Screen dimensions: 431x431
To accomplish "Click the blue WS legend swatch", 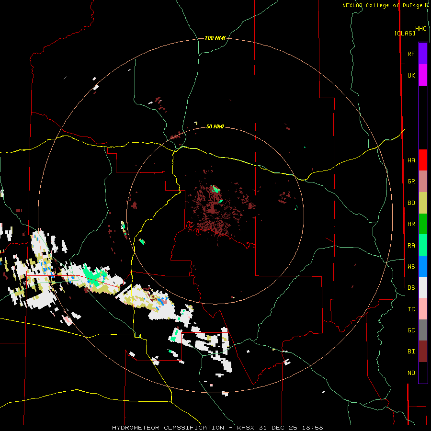I will [423, 266].
